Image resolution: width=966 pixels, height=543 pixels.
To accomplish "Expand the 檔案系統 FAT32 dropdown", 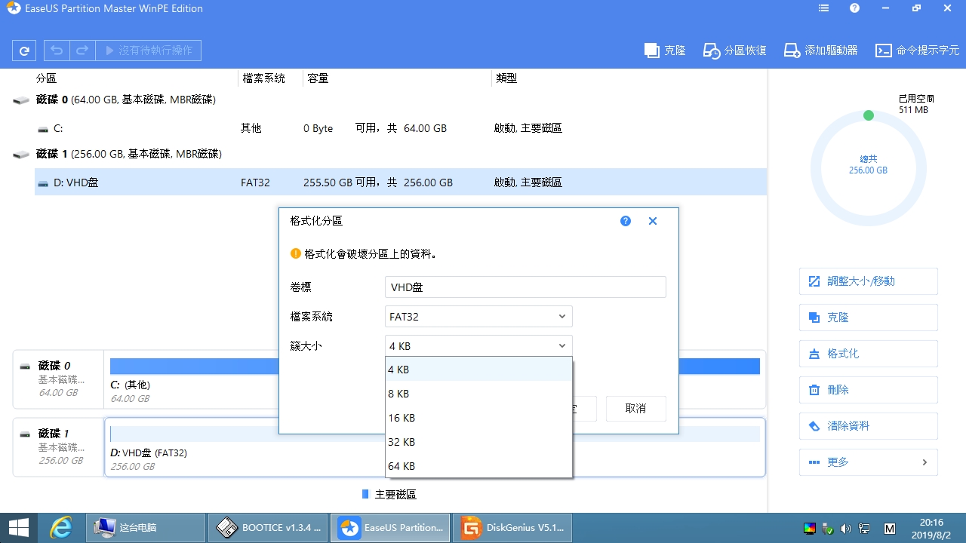I will click(x=478, y=316).
